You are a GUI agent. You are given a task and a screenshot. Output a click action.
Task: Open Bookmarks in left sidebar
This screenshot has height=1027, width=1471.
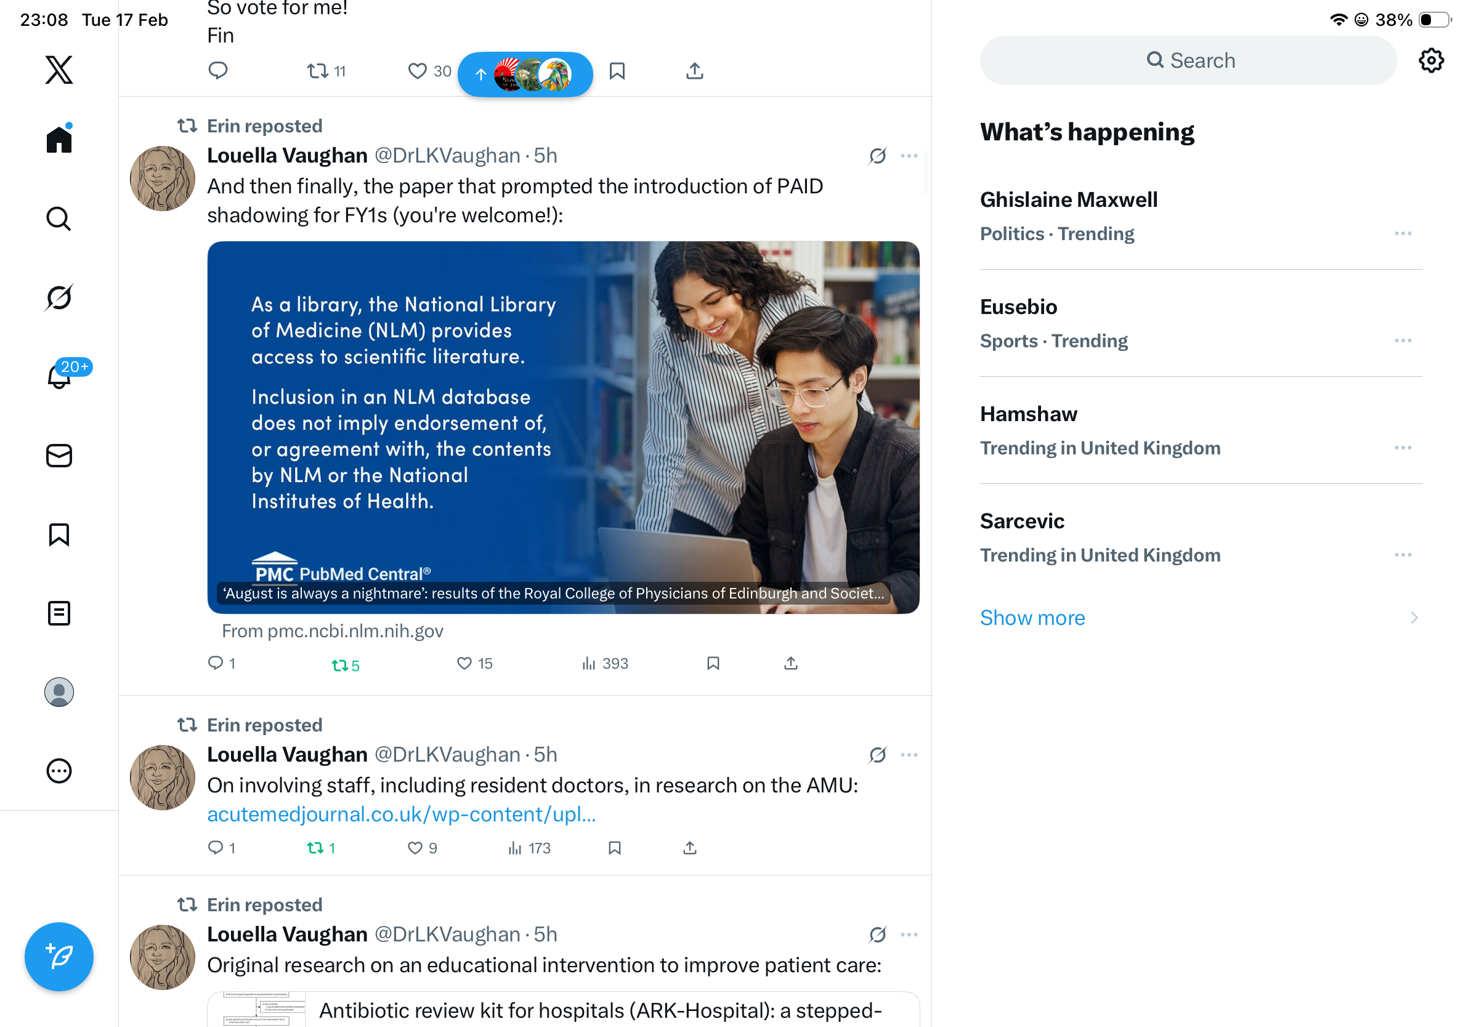point(59,534)
